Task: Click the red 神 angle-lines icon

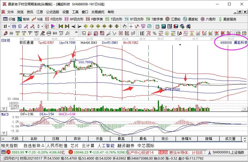Action: 216,33
